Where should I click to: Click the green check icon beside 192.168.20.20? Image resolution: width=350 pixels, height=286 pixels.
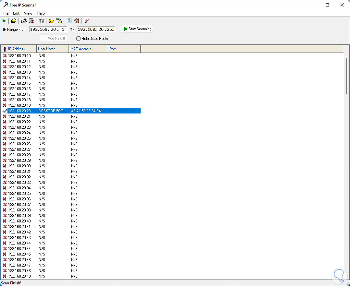(5, 111)
